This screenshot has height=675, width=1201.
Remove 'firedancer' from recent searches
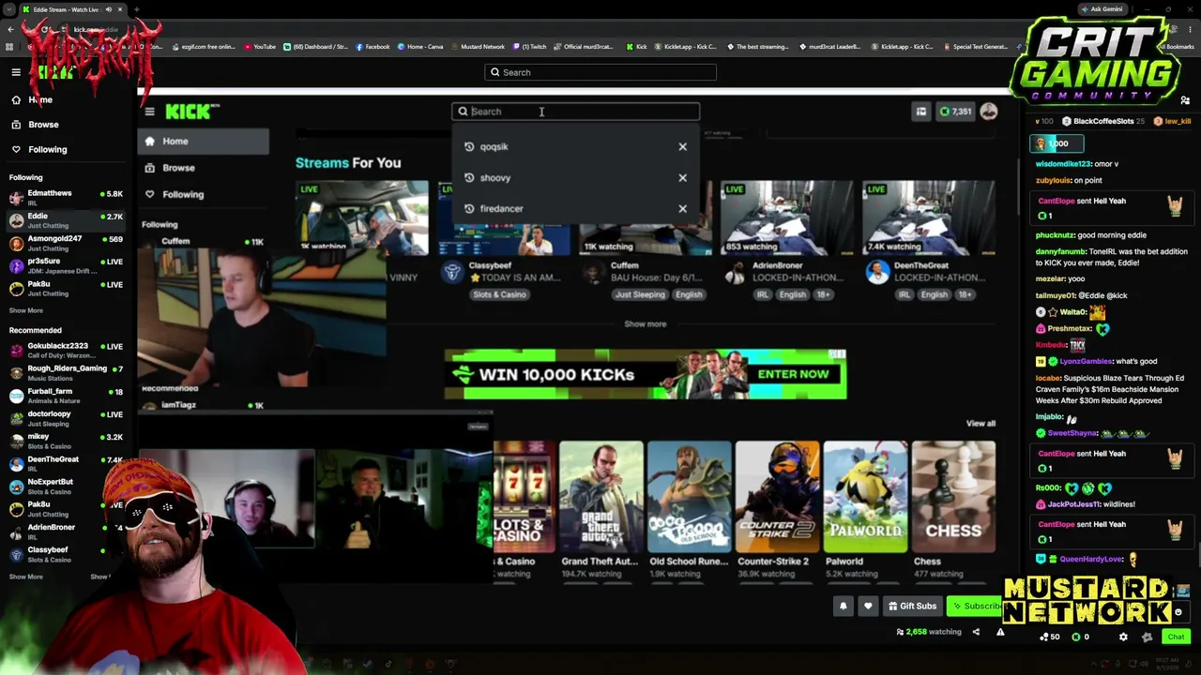[682, 208]
